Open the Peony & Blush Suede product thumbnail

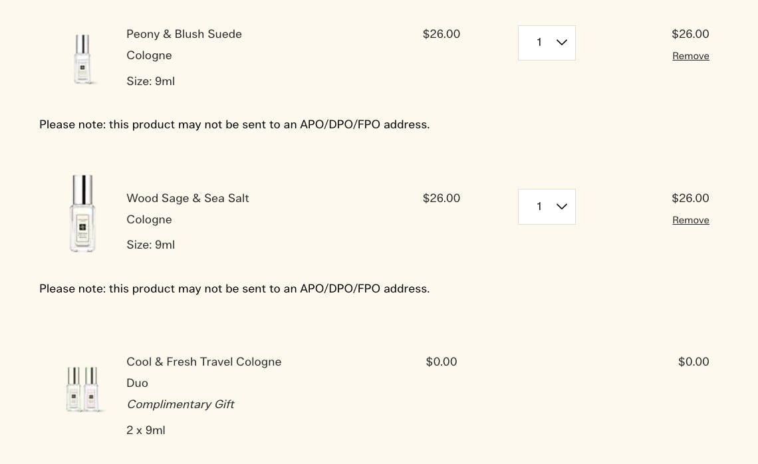coord(82,59)
